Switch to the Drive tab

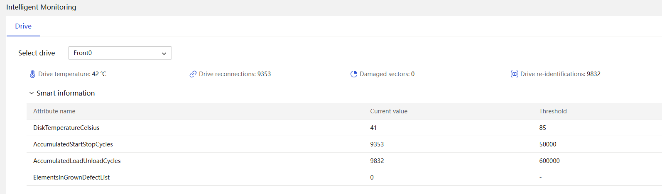(23, 26)
